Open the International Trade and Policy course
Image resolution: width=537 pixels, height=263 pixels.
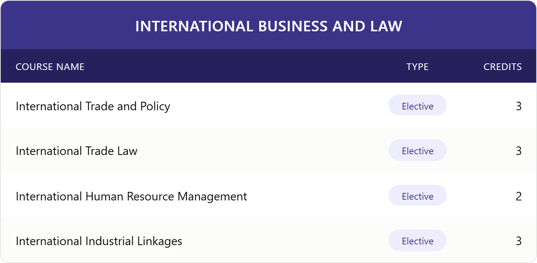point(93,106)
